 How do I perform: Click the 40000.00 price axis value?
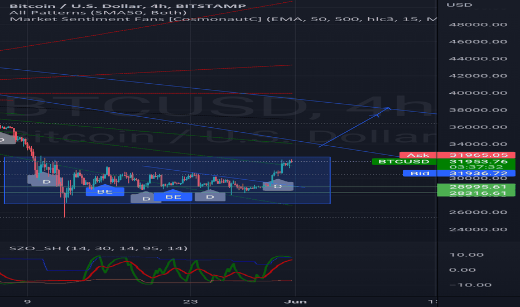[478, 93]
